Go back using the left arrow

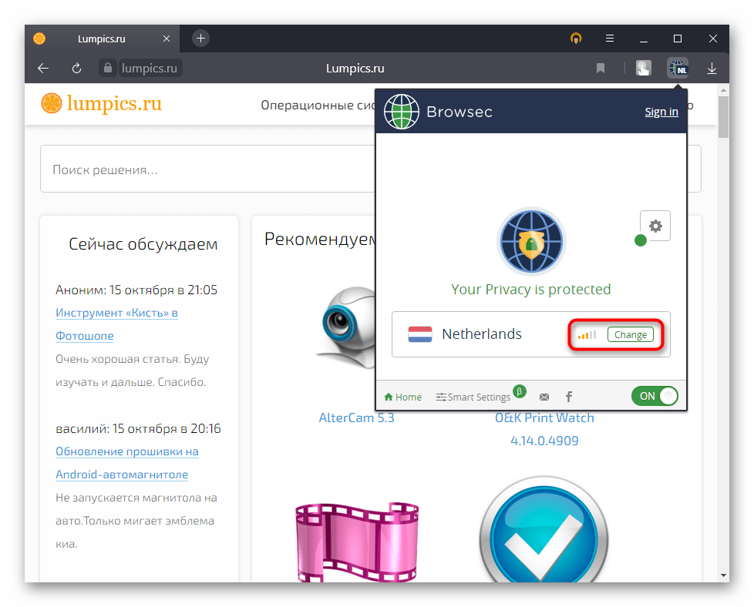pos(43,69)
